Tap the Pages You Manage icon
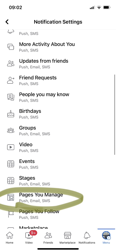 (x=11, y=197)
